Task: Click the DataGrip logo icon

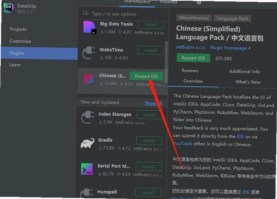Action: coord(8,8)
